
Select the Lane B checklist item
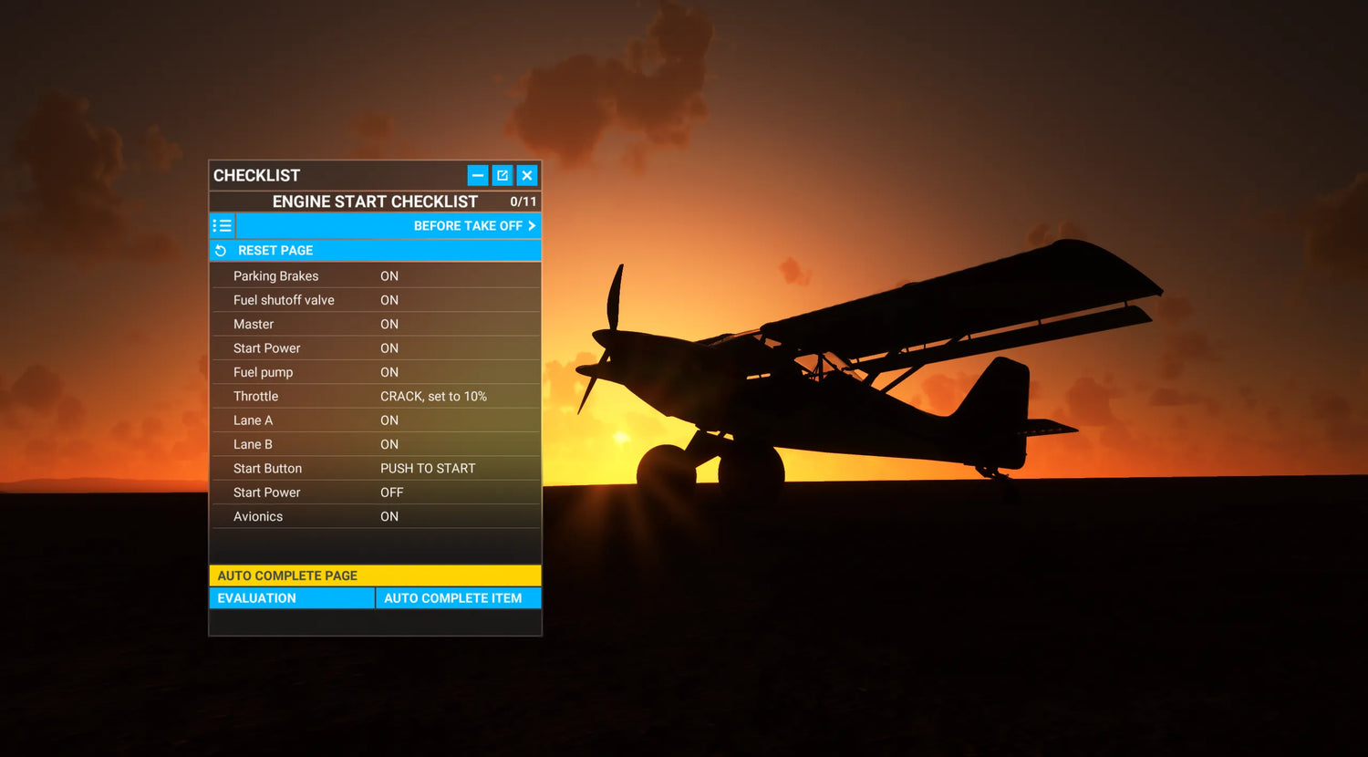tap(375, 444)
